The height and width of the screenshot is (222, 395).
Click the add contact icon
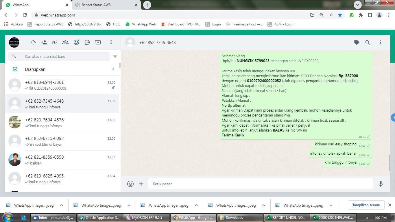(44, 42)
